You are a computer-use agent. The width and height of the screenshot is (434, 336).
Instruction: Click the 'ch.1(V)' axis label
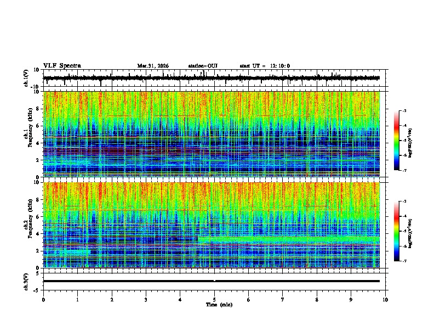coord(26,79)
